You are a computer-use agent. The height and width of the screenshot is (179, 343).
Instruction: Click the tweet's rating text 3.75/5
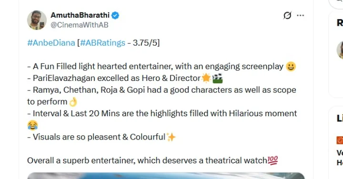[145, 43]
